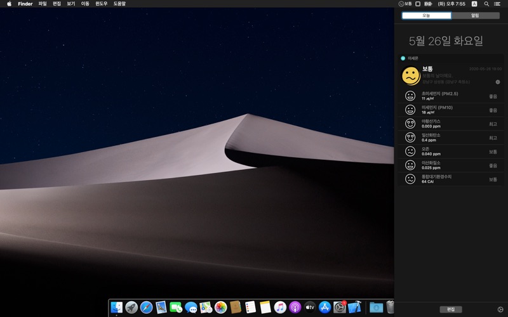
Task: Open Safari from the Dock
Action: (146, 307)
